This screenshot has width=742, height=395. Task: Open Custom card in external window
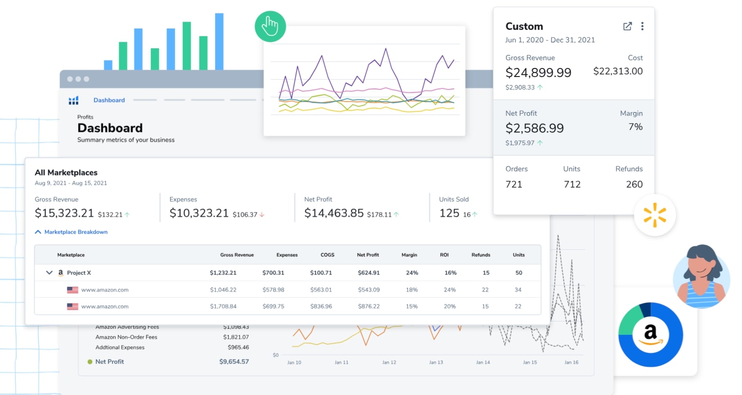pos(627,27)
